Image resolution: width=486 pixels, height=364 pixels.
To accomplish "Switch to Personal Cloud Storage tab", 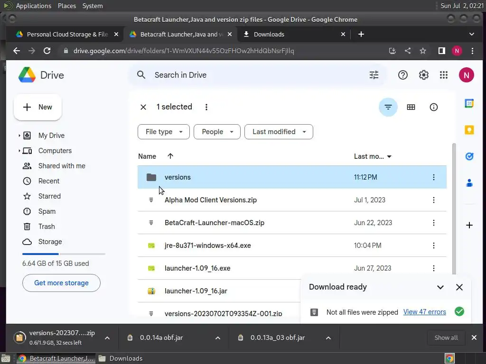I will coord(67,34).
